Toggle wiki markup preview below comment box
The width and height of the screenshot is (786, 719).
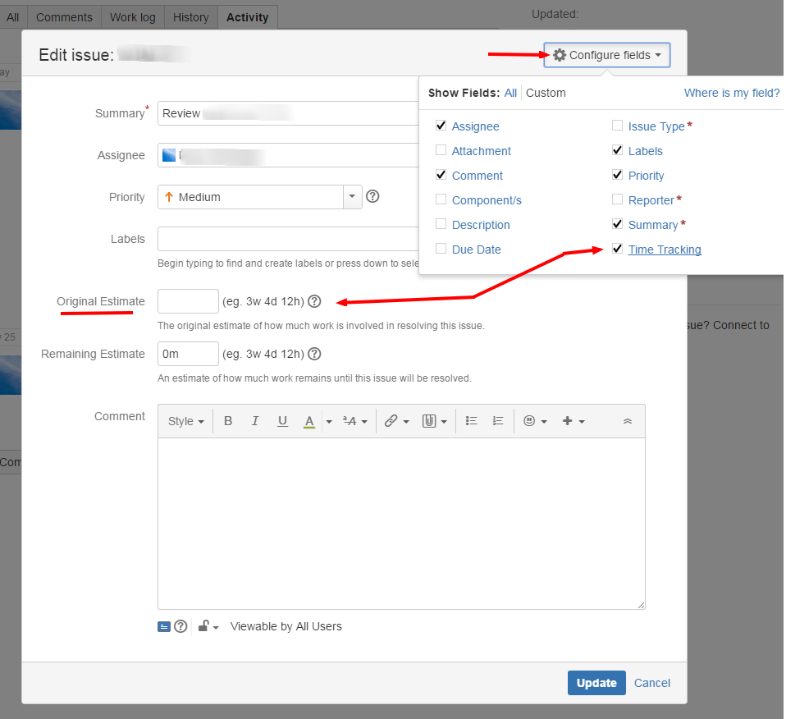point(163,626)
